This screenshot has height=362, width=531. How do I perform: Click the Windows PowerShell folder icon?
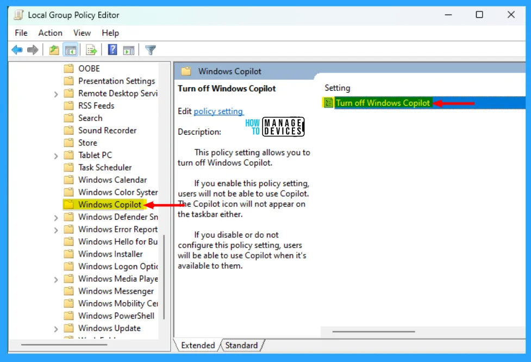pyautogui.click(x=68, y=316)
